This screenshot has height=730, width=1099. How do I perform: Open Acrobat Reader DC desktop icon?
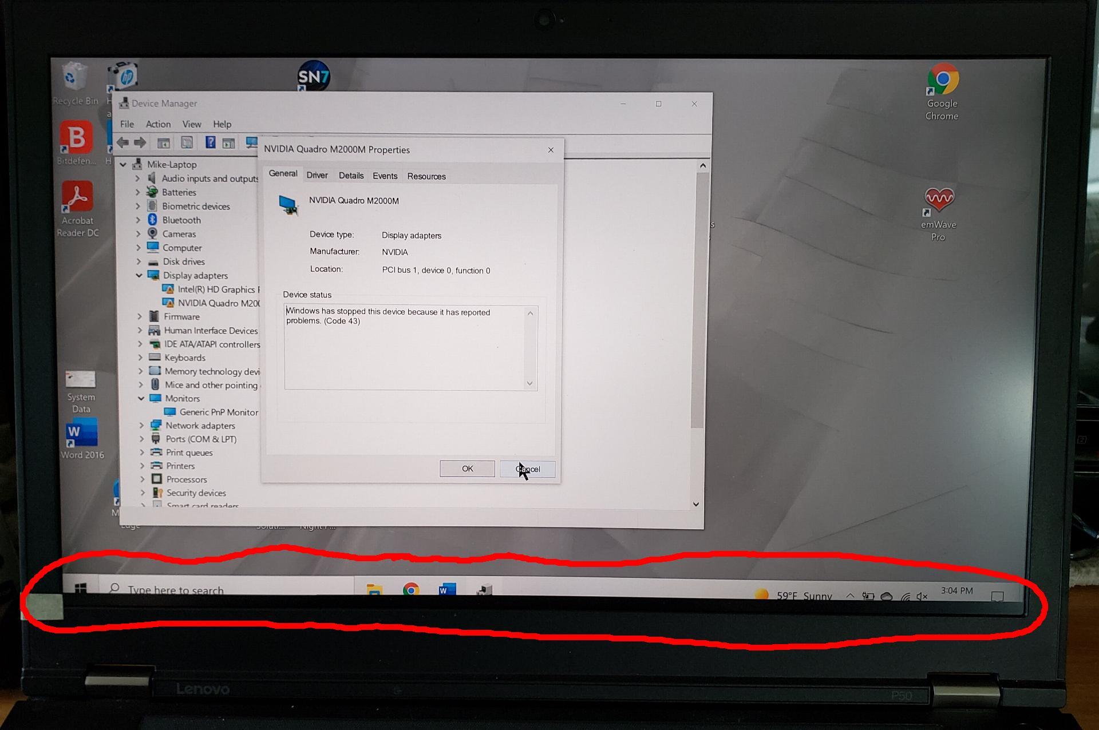[77, 209]
